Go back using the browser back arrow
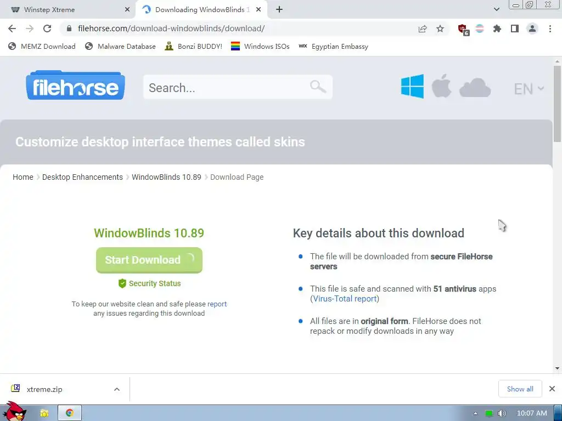Viewport: 562px width, 421px height. click(x=12, y=29)
